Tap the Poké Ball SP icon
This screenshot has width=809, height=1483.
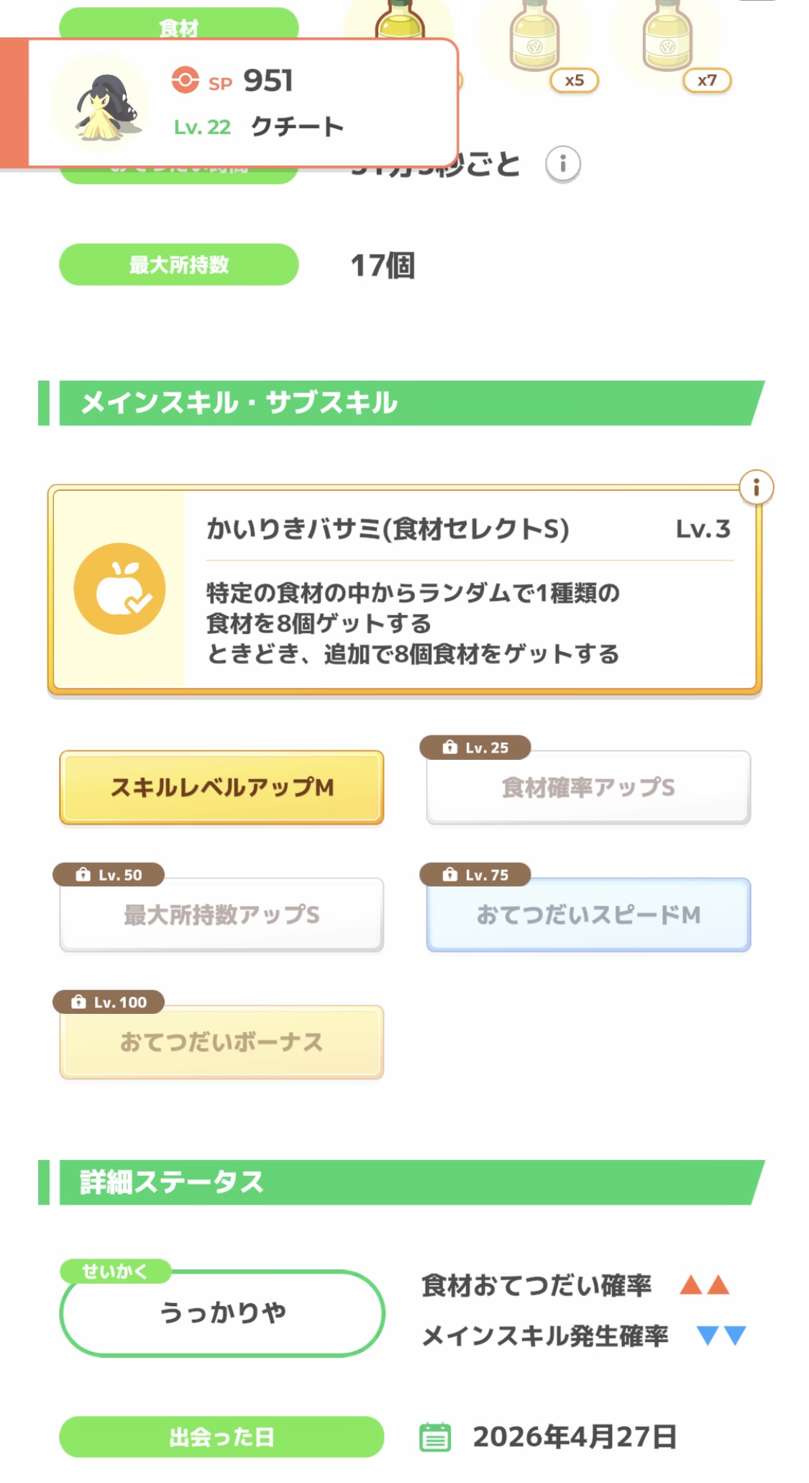(x=185, y=80)
